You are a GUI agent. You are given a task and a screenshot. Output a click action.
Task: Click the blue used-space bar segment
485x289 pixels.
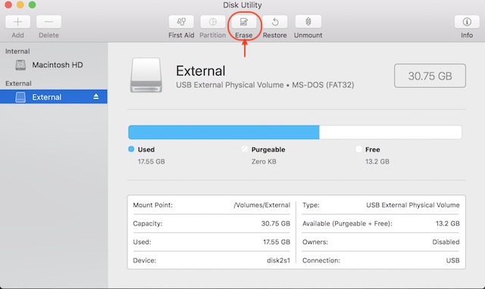[x=224, y=132]
